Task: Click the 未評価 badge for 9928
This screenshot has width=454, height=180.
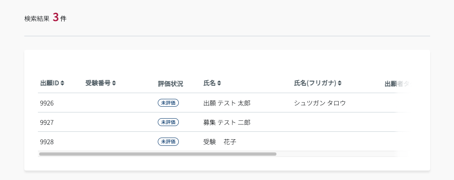Action: [168, 142]
